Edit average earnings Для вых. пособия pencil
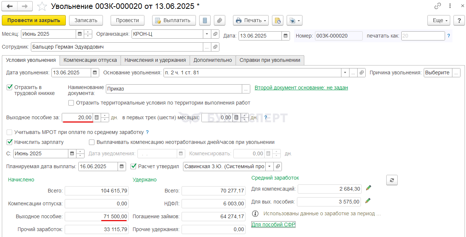This screenshot has width=466, height=237. tap(368, 201)
